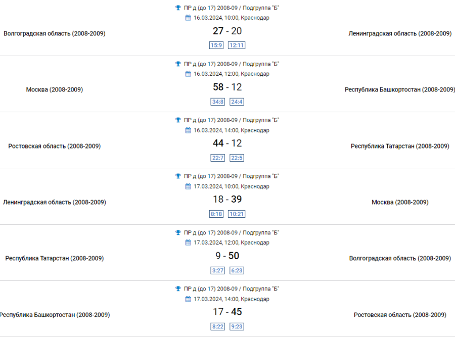This screenshot has height=337, width=455.
Task: Click the 24:4 second-half score box
Action: coord(237,102)
